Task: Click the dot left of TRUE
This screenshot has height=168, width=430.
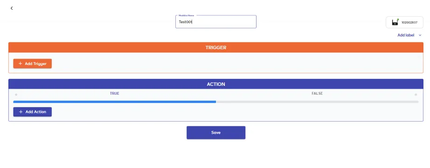Action: click(x=16, y=95)
